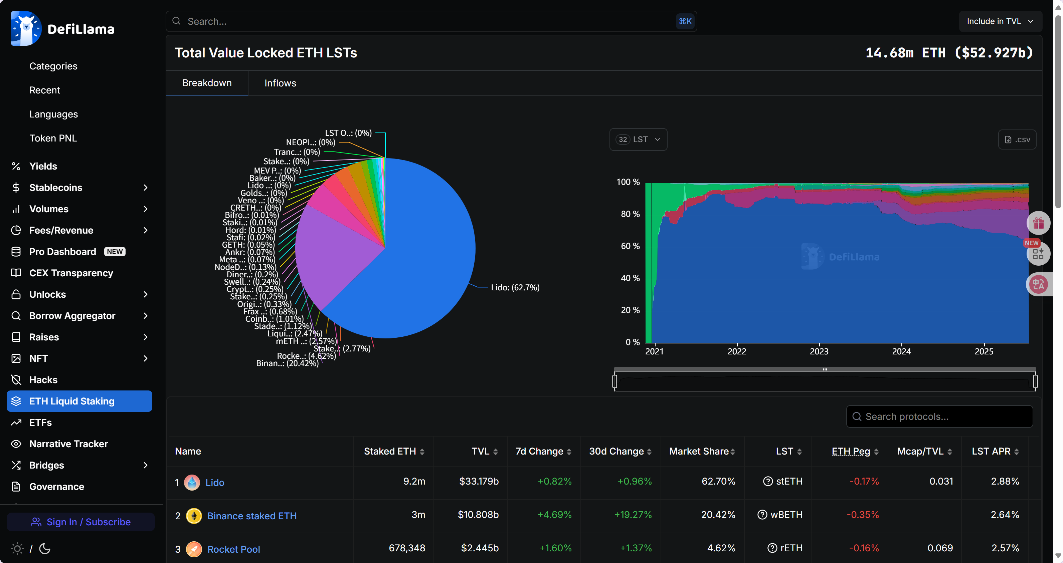Click the Raises icon in sidebar
The width and height of the screenshot is (1063, 563).
pos(16,337)
